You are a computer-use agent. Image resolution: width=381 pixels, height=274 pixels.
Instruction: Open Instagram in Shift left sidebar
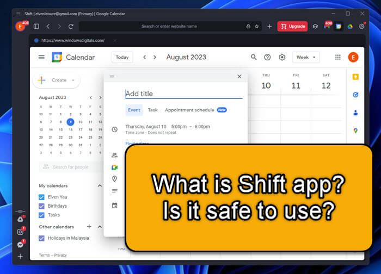click(x=21, y=231)
